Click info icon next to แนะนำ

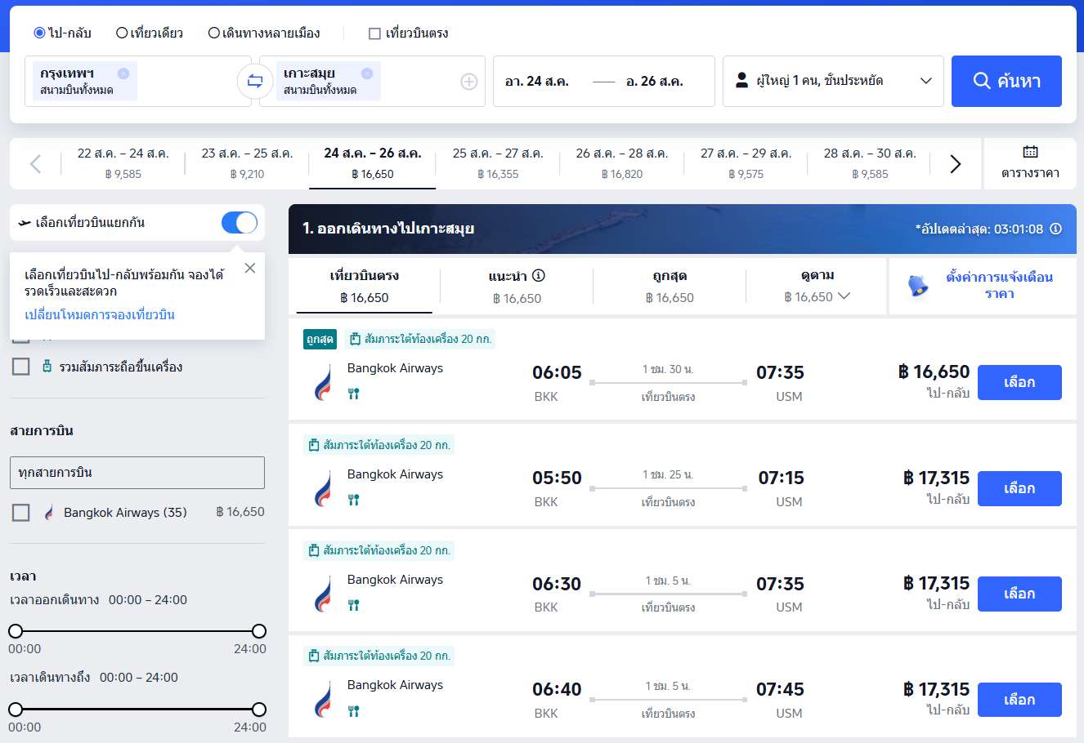(539, 276)
